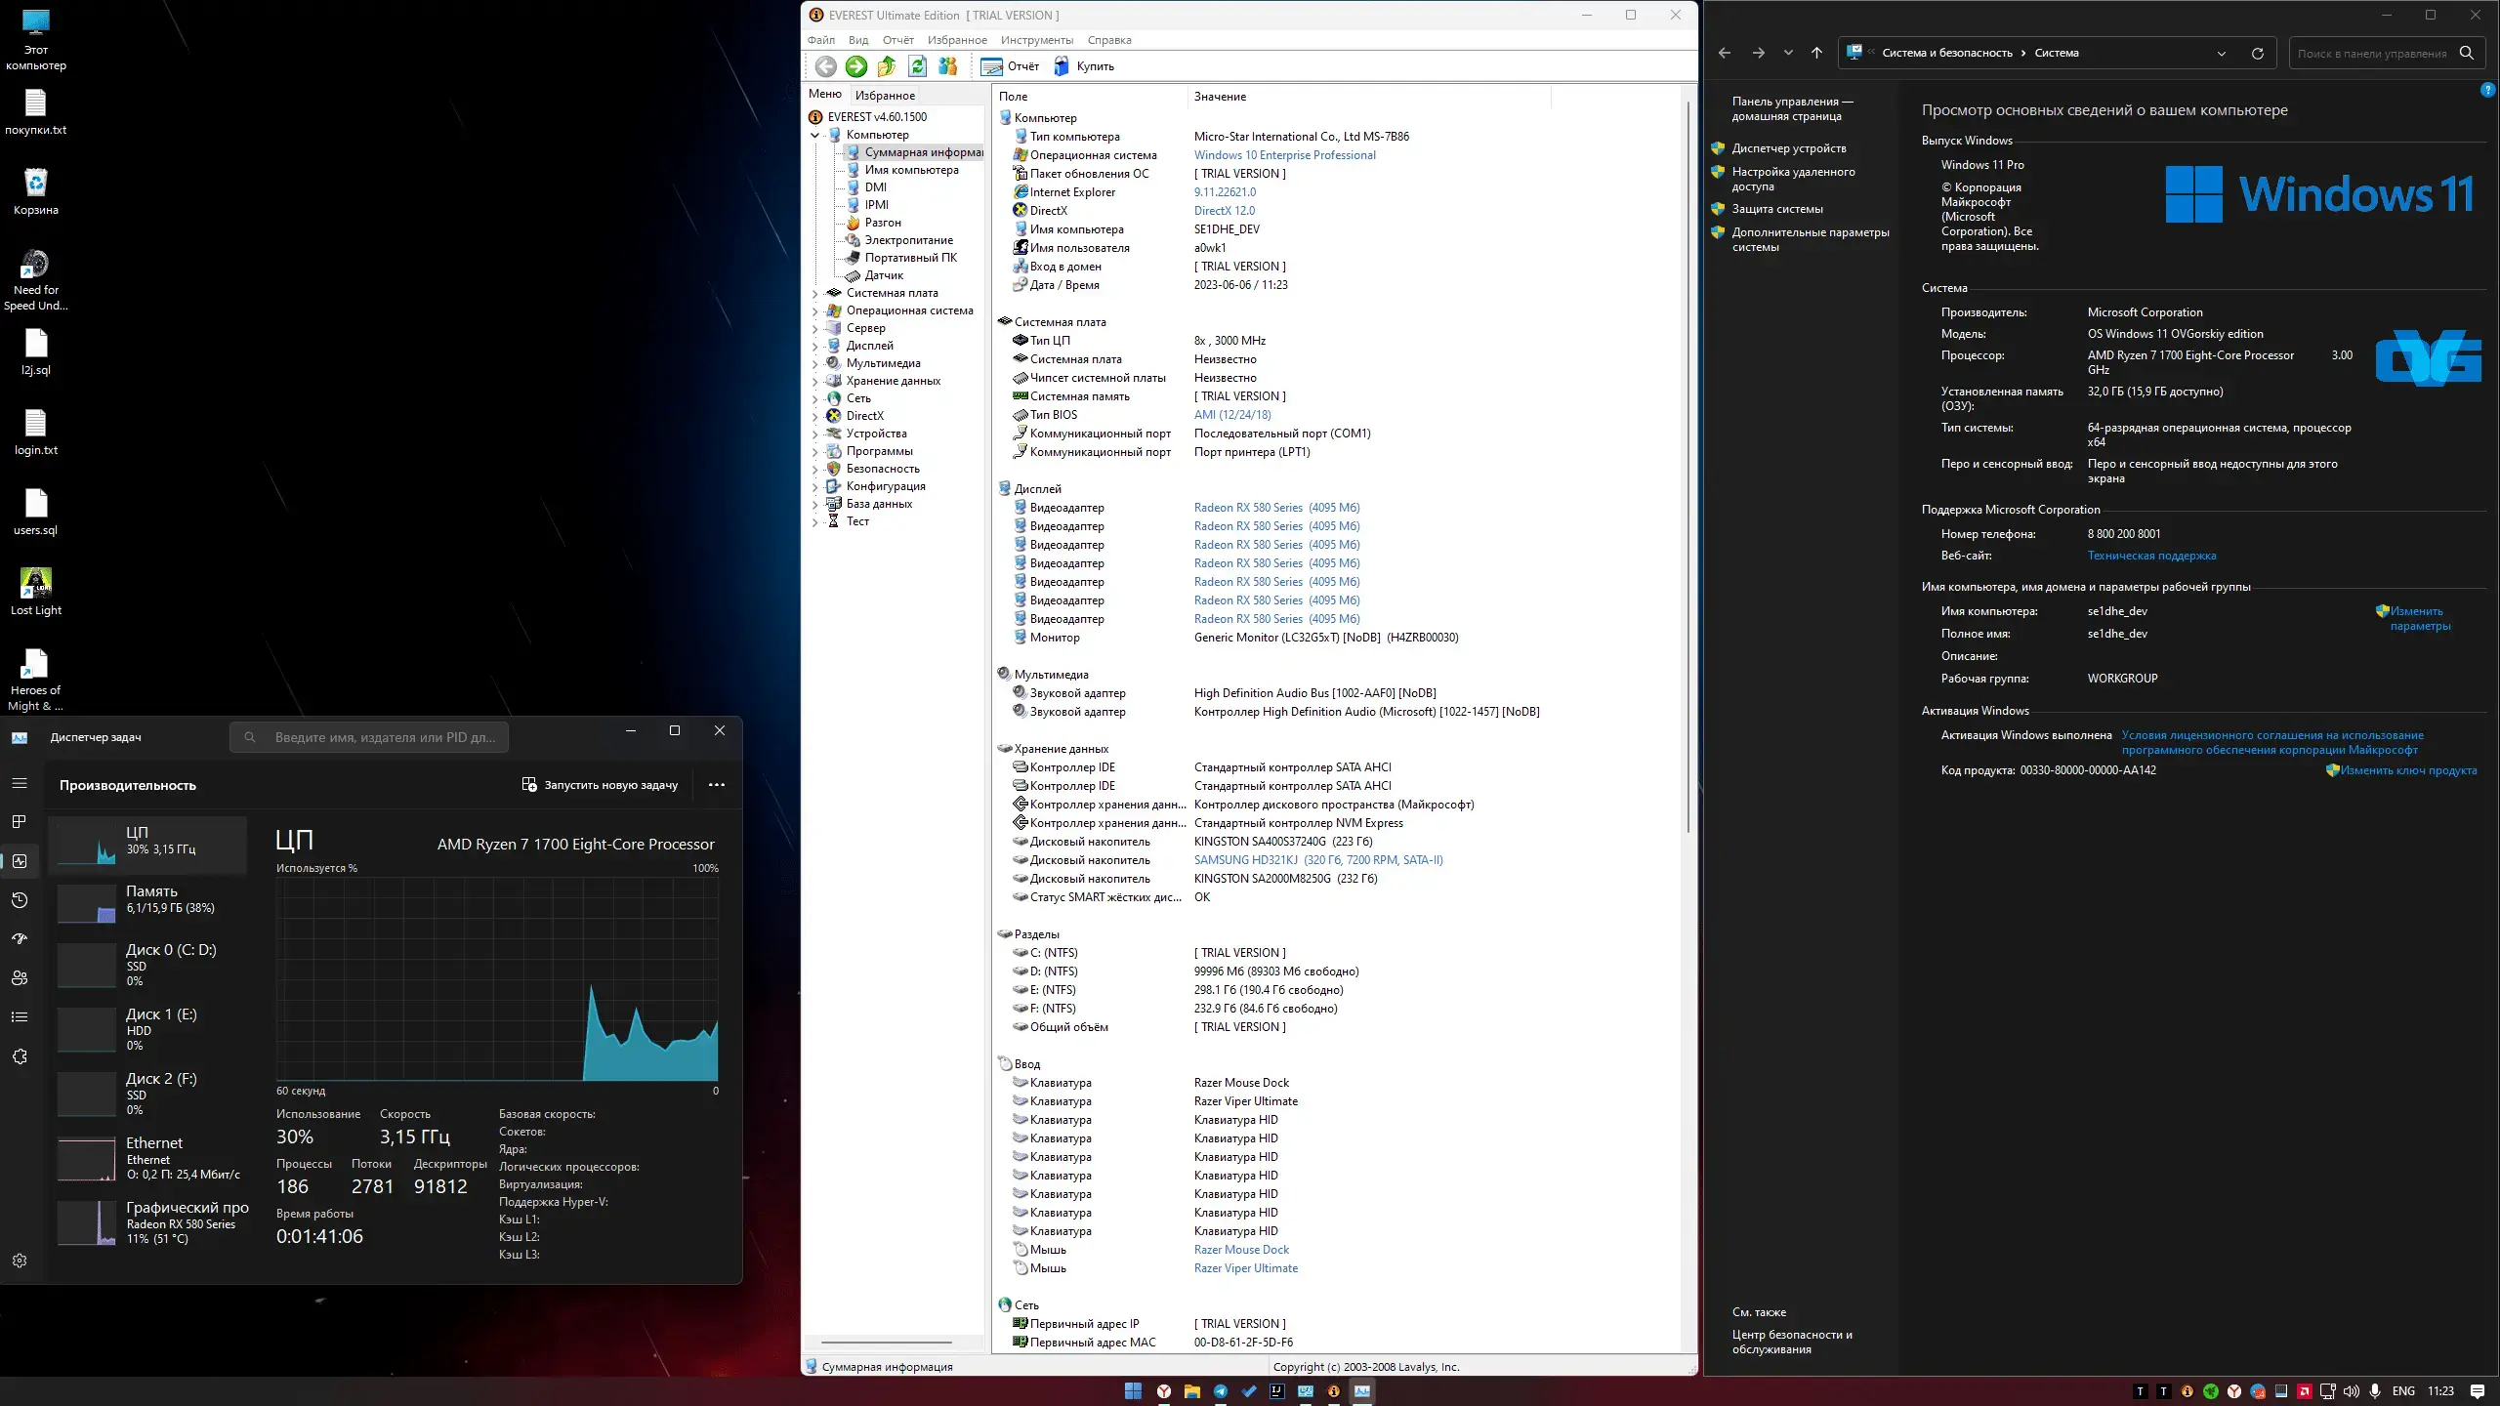Open the Этот компьютер desktop icon
Screen dimensions: 2500x1406
click(36, 40)
